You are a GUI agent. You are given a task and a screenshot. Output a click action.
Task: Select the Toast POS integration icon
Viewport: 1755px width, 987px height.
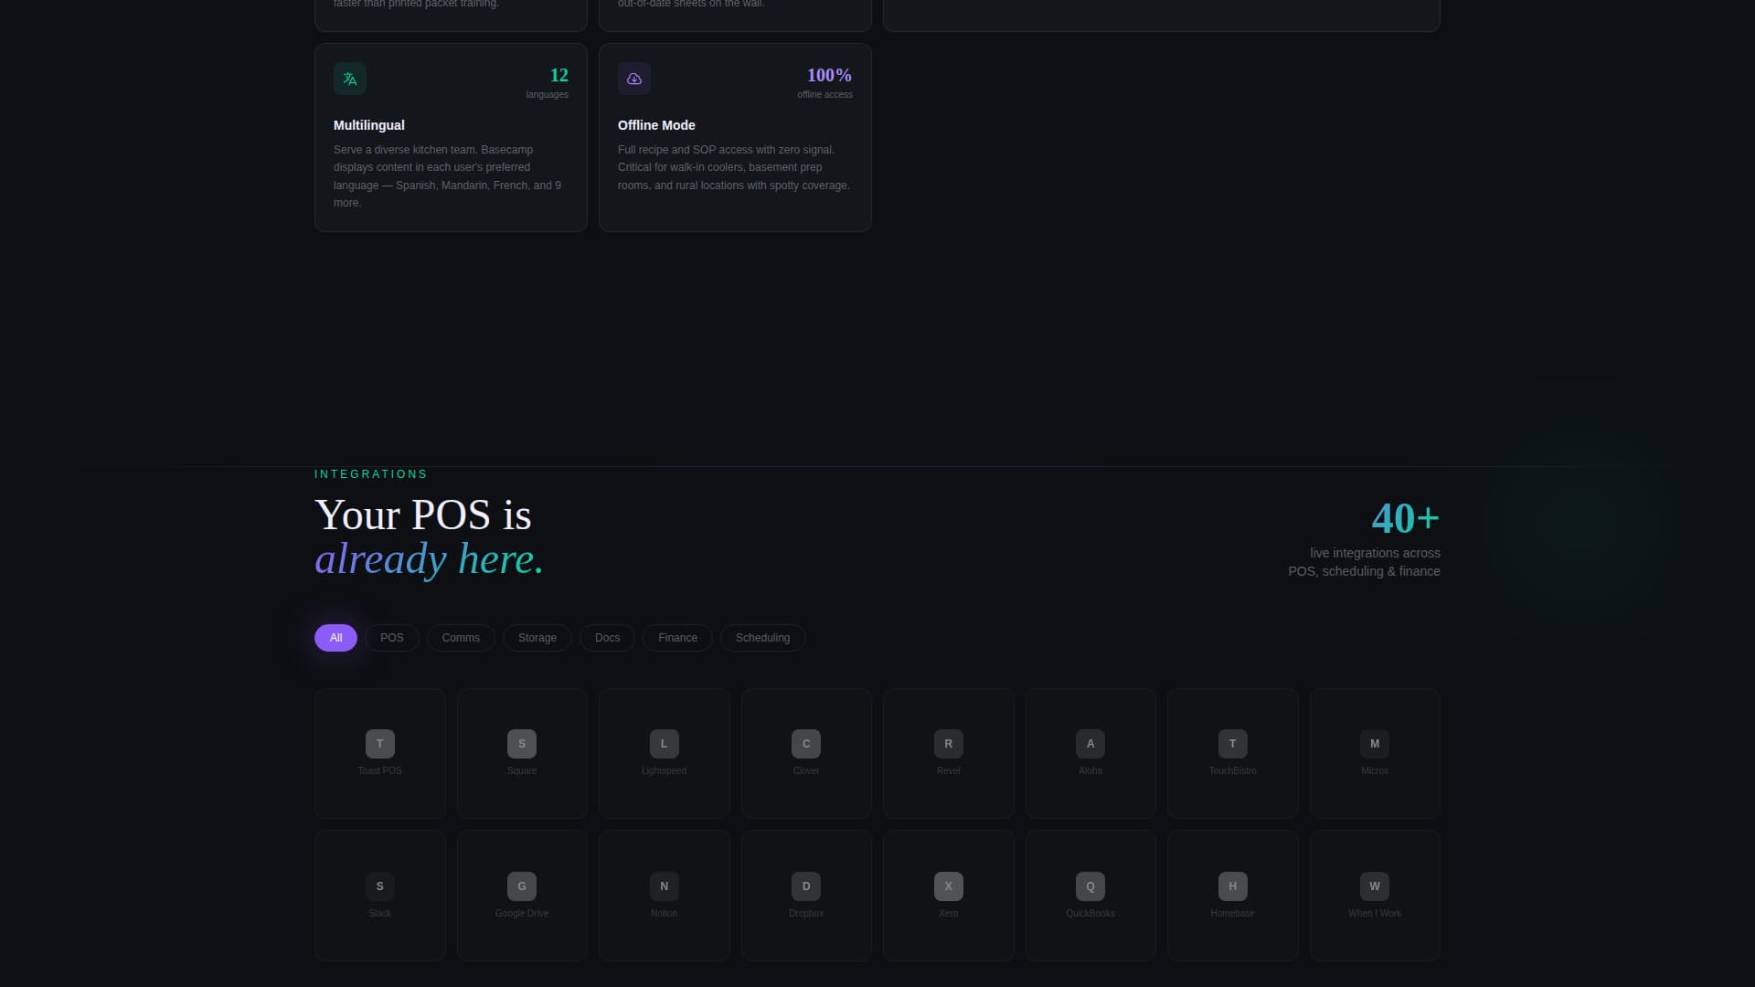[x=380, y=744]
